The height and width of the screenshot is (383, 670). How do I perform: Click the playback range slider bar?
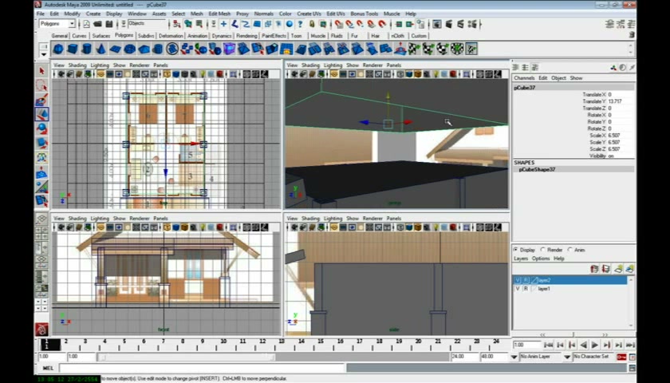click(187, 357)
